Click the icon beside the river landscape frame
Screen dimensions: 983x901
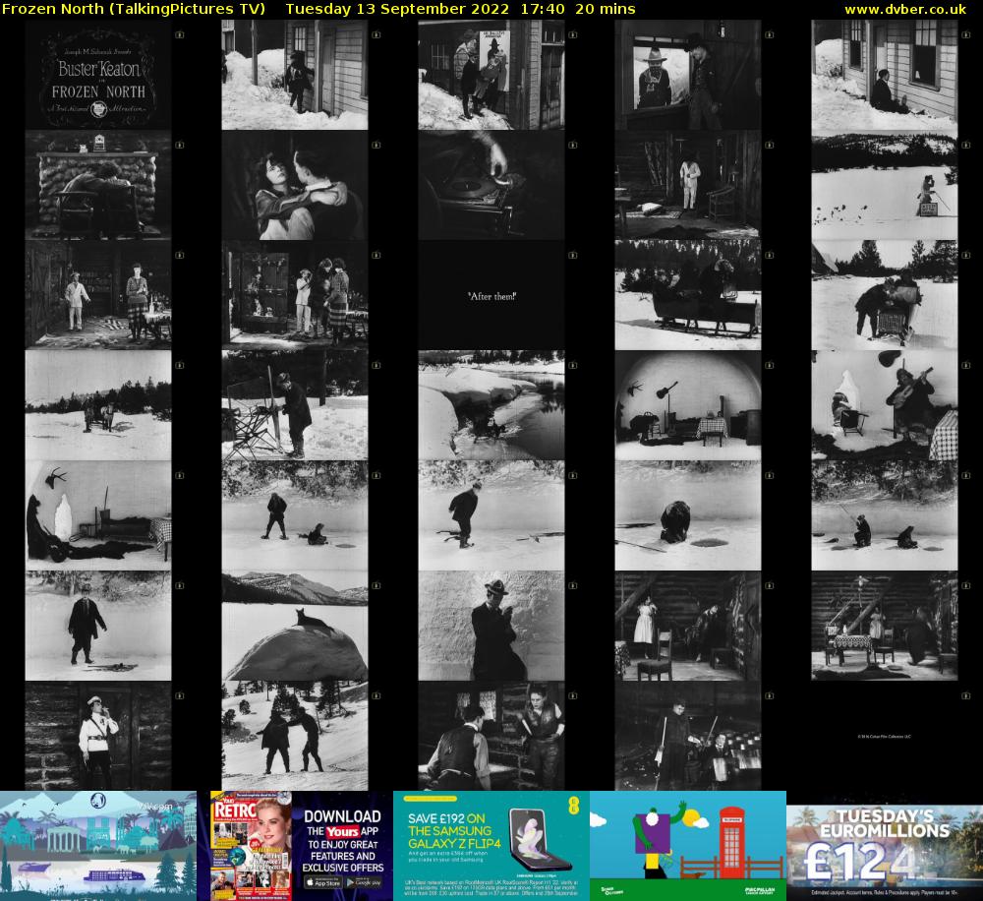(573, 365)
